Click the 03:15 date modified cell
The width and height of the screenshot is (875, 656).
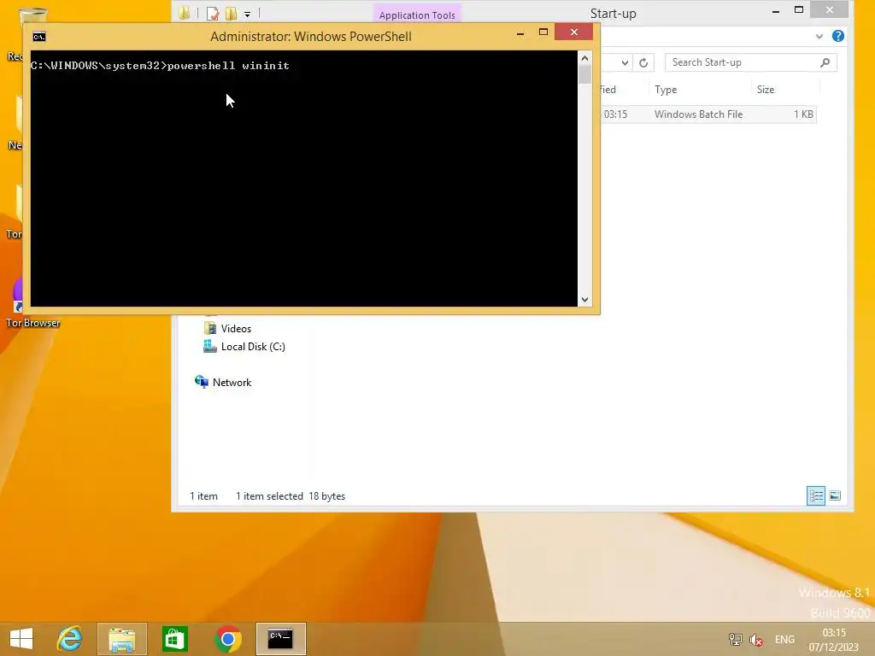(x=615, y=114)
